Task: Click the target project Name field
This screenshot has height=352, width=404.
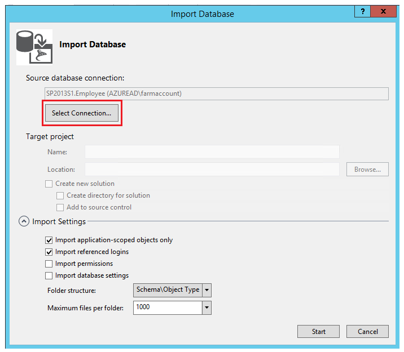Action: pyautogui.click(x=212, y=152)
